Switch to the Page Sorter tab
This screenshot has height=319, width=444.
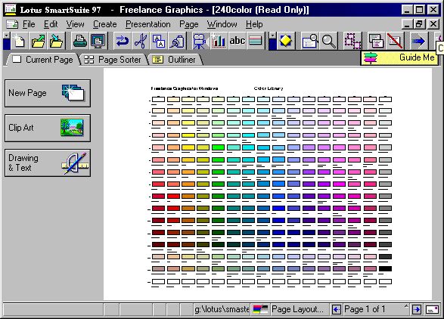(113, 60)
